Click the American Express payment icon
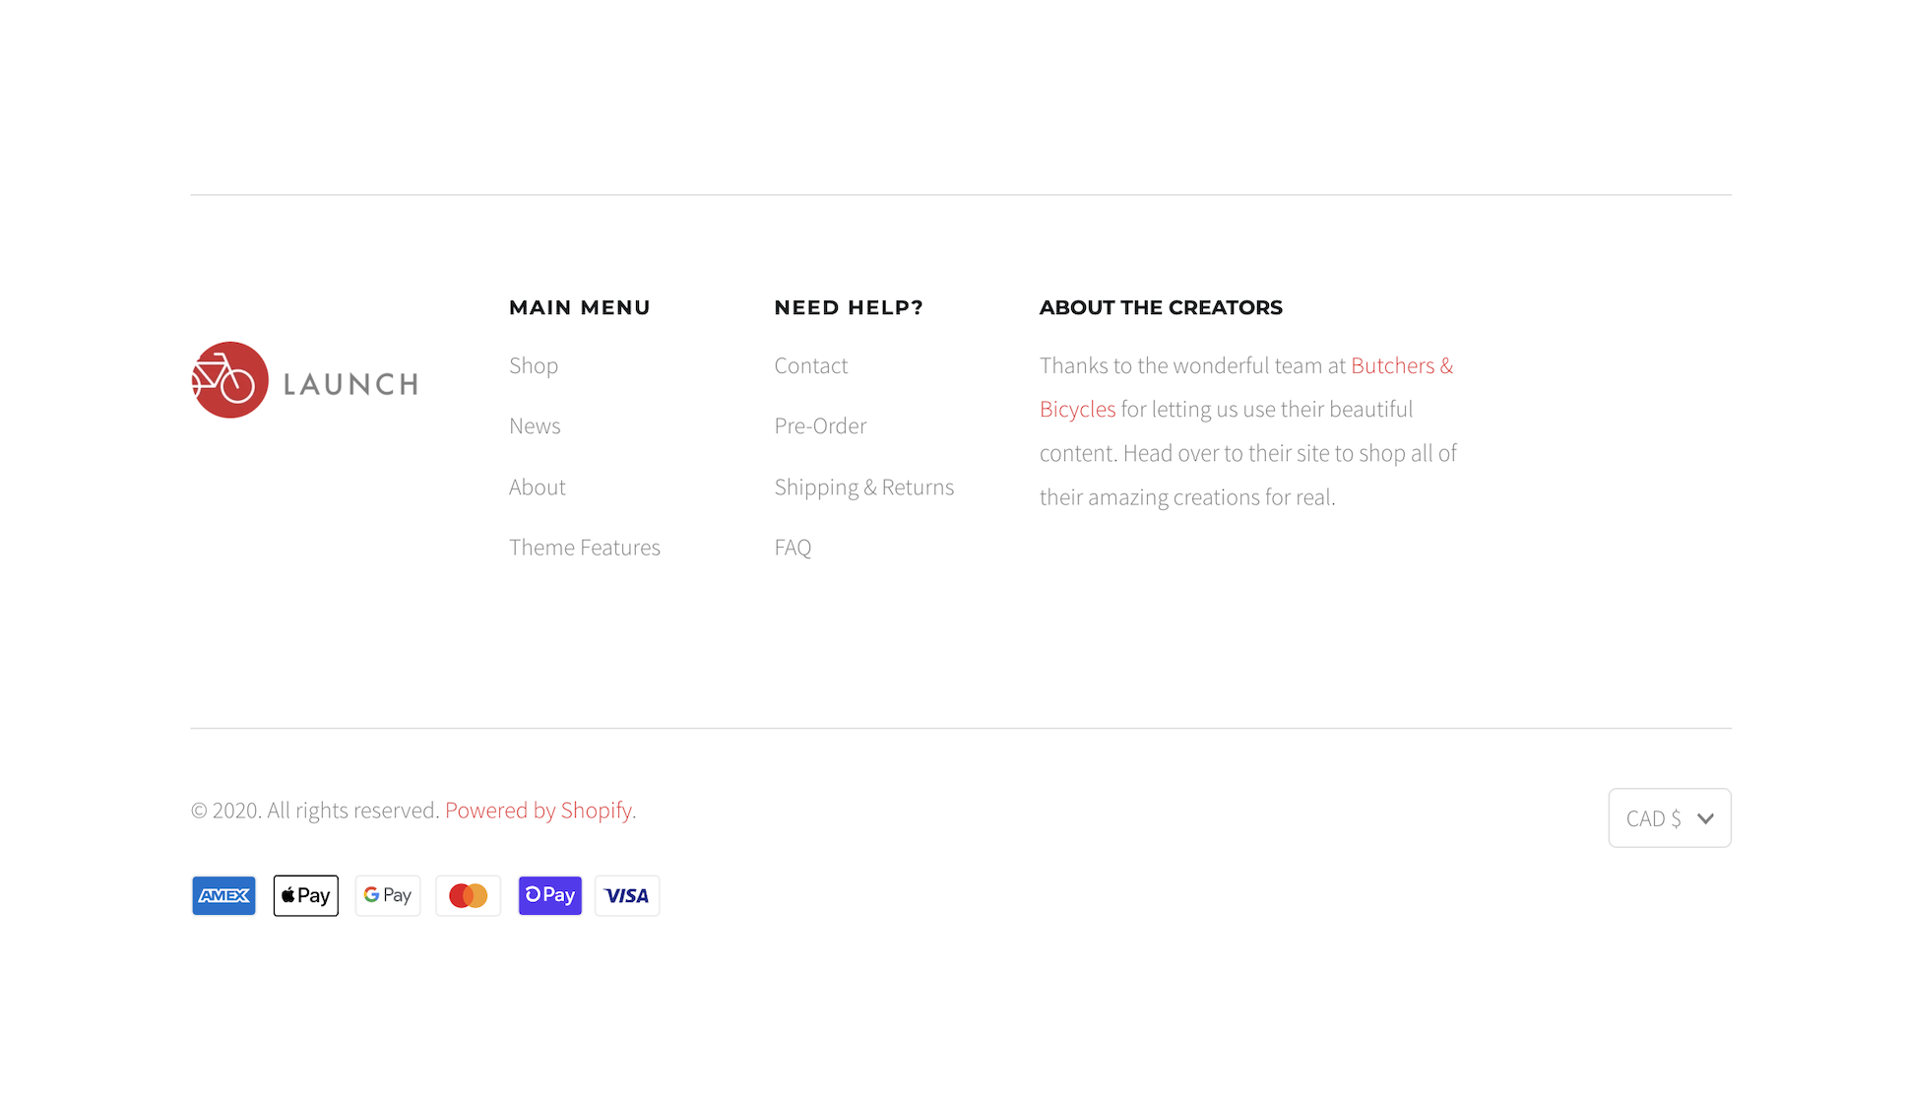Screen dimensions: 1906x1105 click(223, 895)
